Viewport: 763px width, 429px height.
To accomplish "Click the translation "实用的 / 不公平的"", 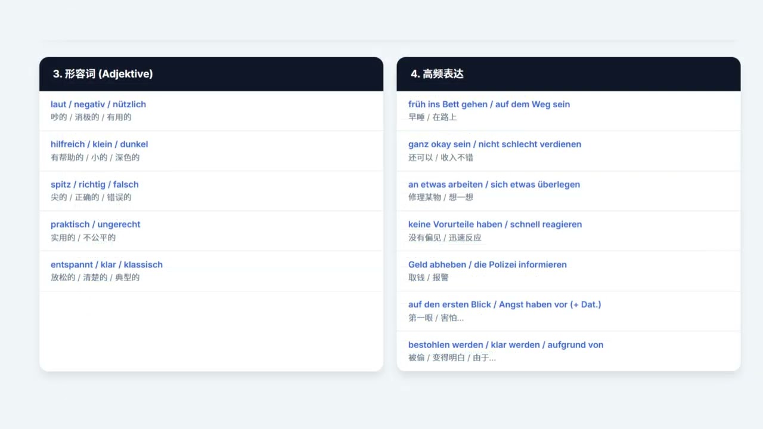I will coord(83,238).
